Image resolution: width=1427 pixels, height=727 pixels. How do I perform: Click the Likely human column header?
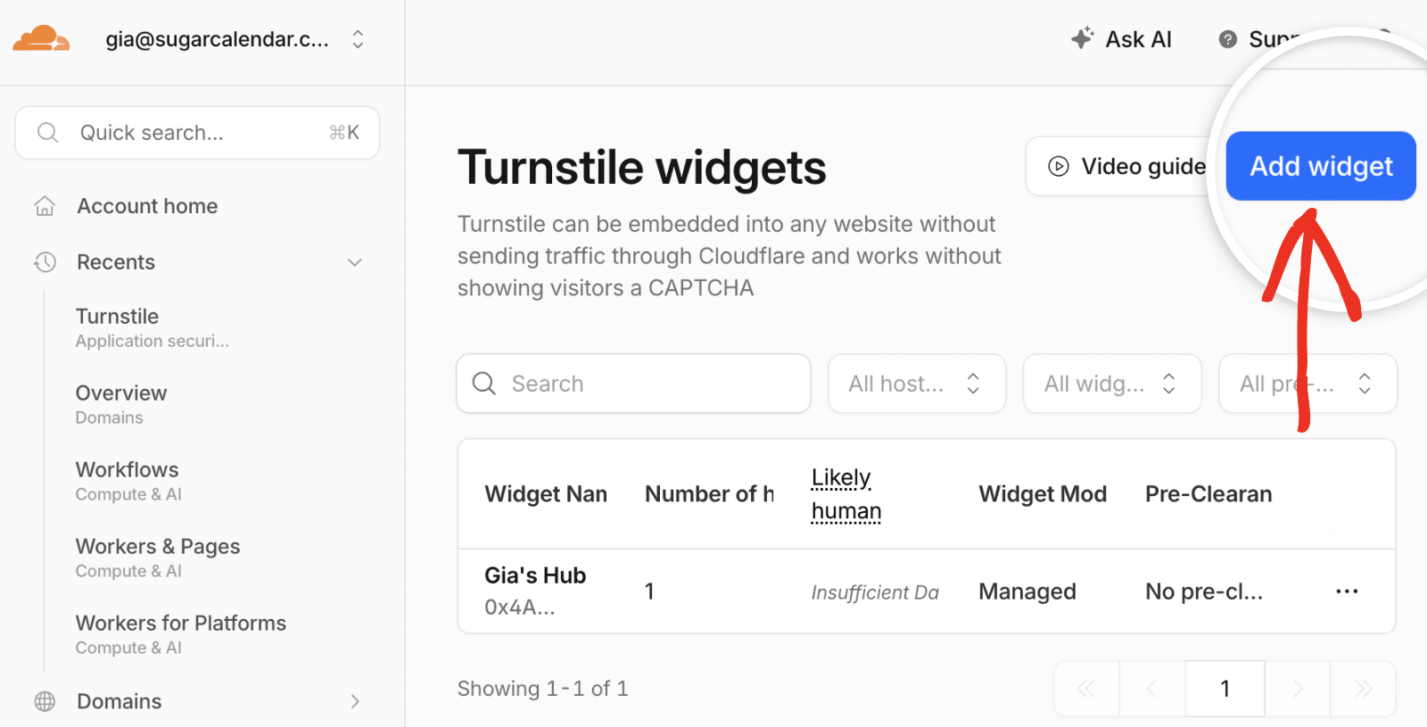846,494
